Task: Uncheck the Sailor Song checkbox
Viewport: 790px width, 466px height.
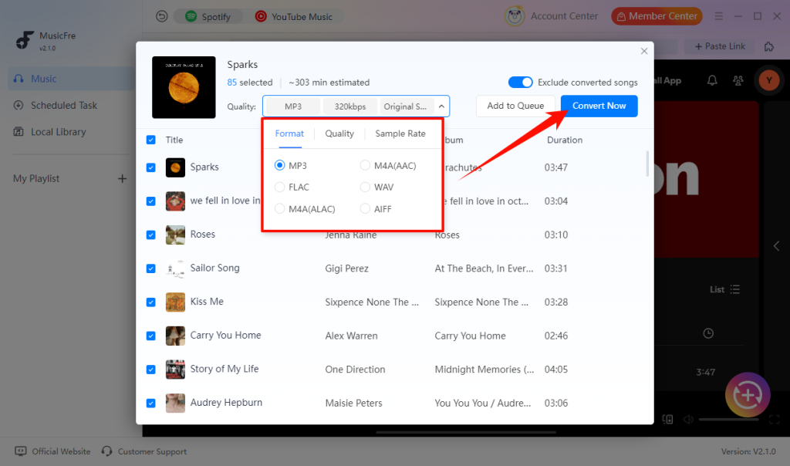Action: click(150, 268)
